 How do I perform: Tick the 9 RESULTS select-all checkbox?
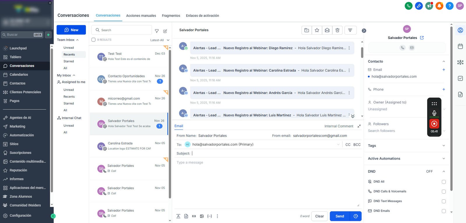[93, 40]
